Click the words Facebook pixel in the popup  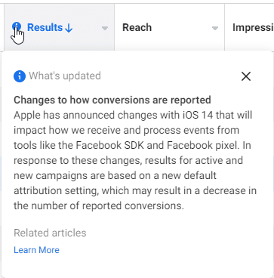(x=204, y=145)
